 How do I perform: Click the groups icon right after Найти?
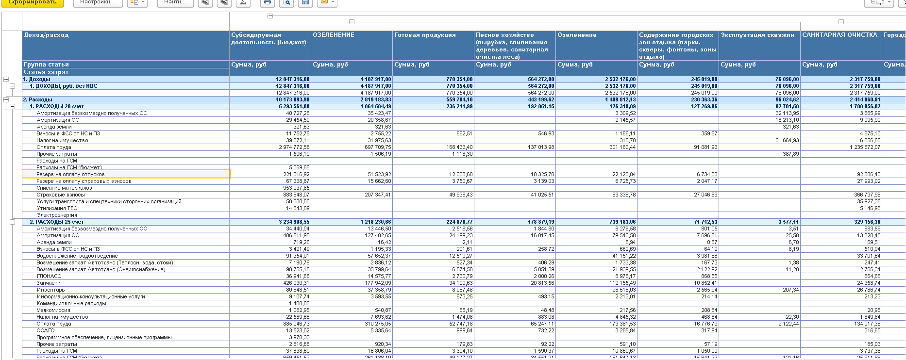point(206,2)
